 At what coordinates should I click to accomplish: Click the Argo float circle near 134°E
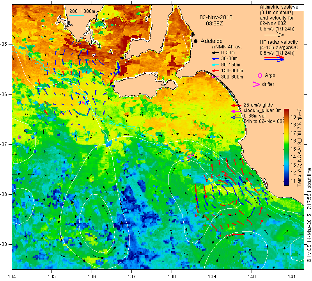[x=20, y=137]
